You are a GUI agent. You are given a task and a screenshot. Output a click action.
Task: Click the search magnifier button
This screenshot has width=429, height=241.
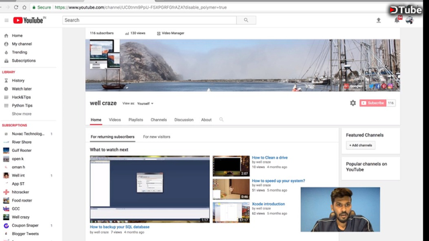(246, 20)
